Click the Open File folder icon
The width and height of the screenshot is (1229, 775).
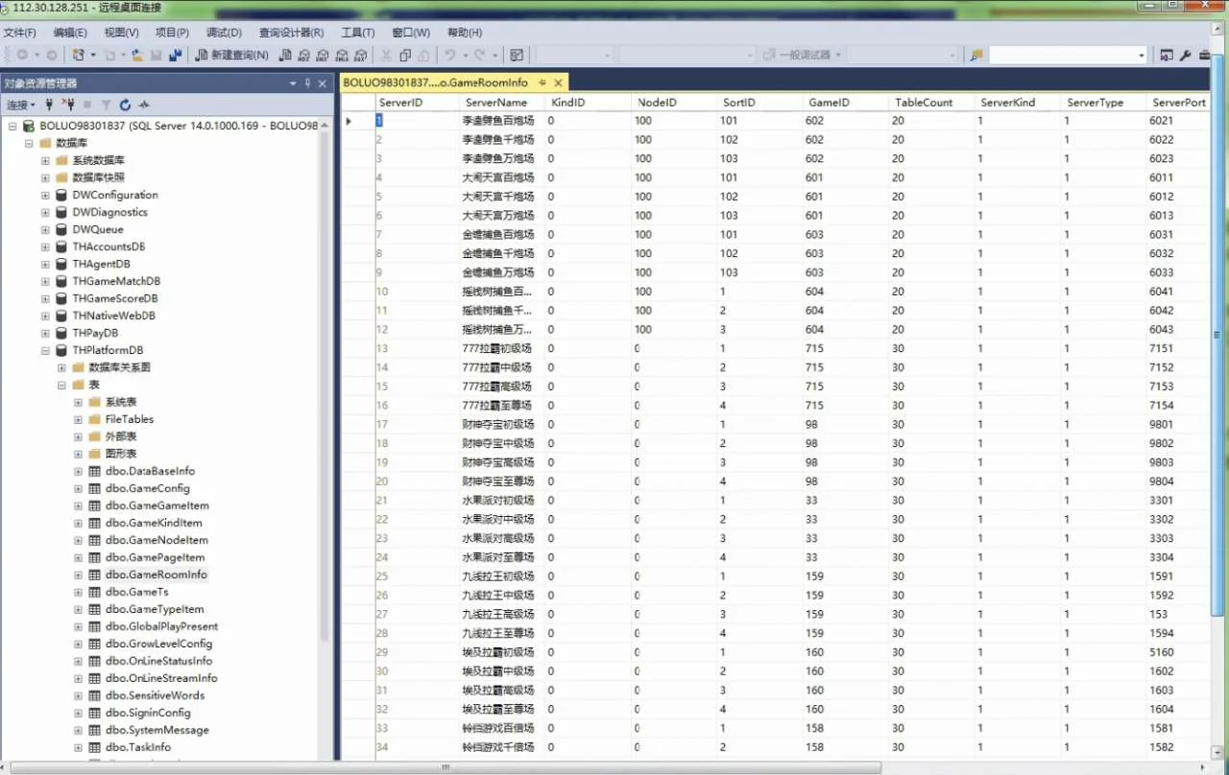click(x=137, y=56)
